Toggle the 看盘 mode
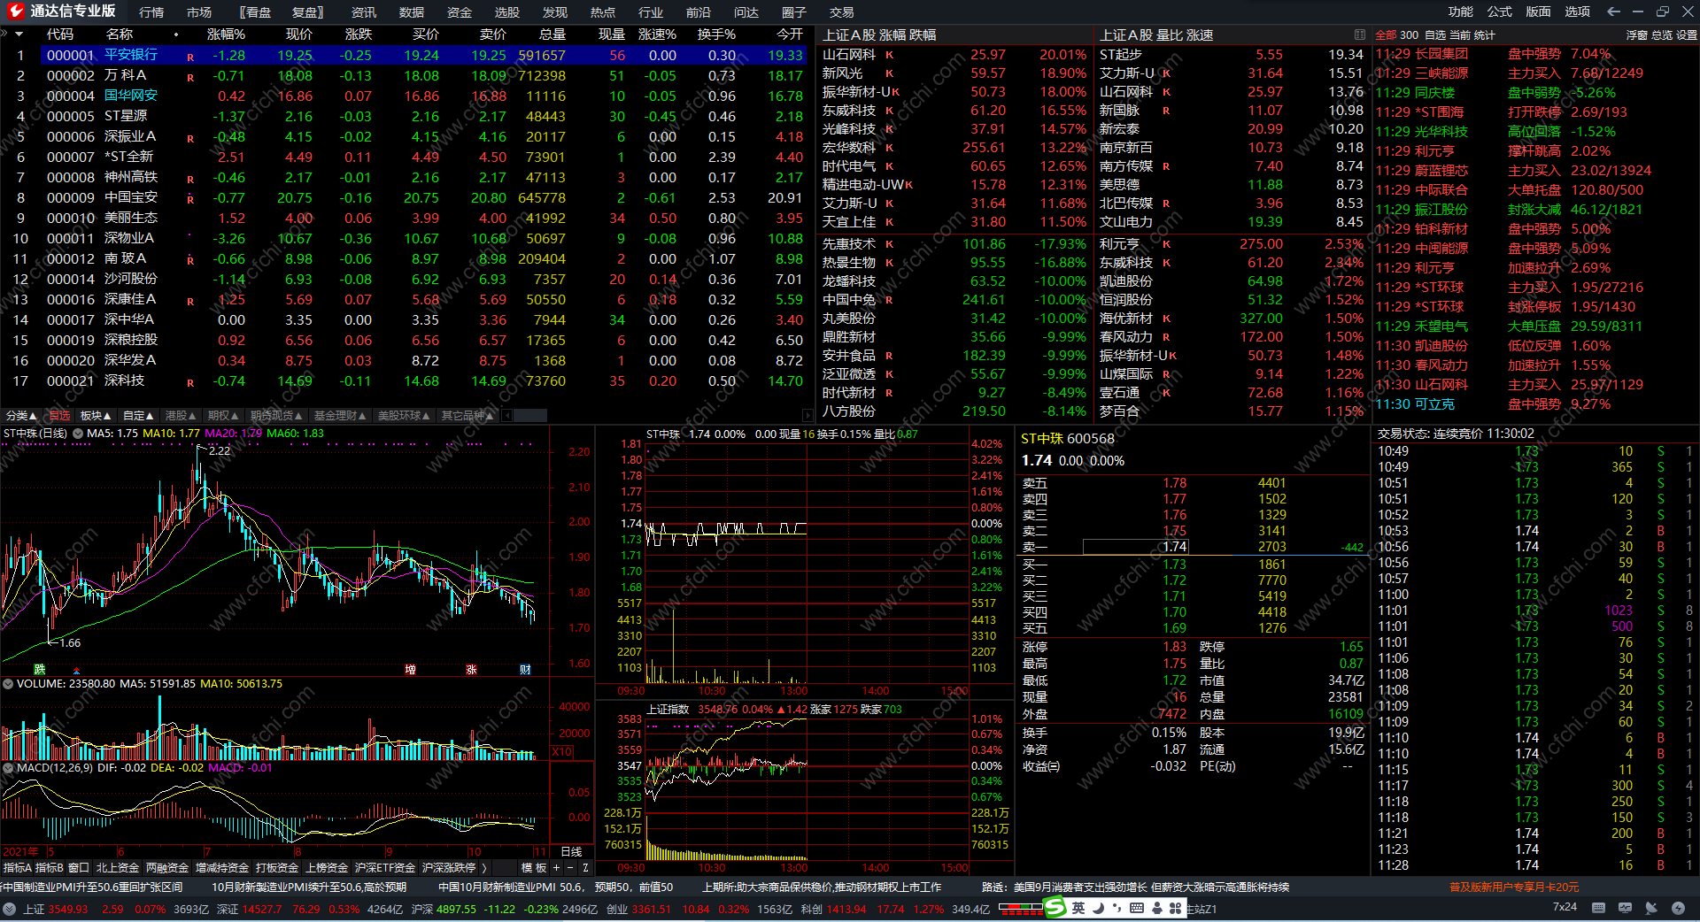This screenshot has height=922, width=1700. (x=258, y=12)
